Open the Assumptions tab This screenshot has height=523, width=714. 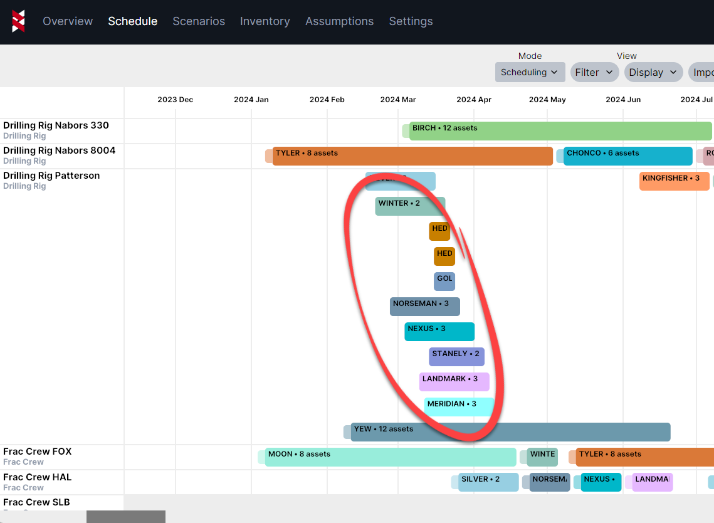(339, 21)
